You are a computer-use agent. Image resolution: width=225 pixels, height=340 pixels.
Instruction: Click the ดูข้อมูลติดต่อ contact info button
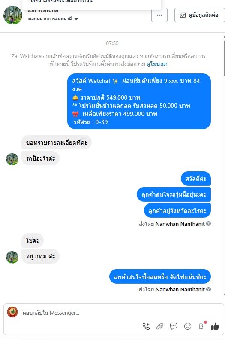click(199, 15)
